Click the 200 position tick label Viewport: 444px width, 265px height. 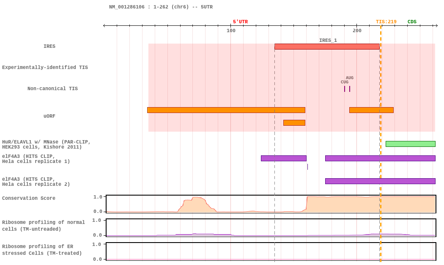click(357, 30)
